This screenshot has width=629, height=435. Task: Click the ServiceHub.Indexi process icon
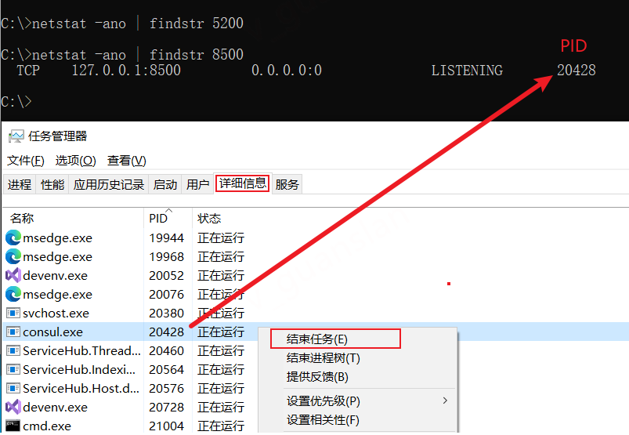[13, 370]
